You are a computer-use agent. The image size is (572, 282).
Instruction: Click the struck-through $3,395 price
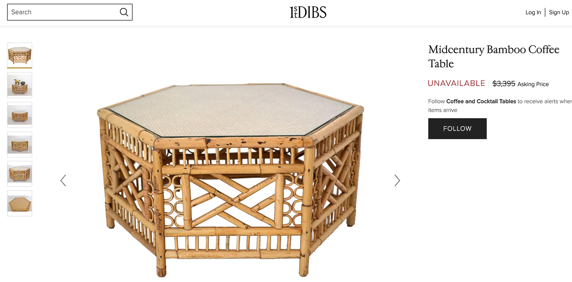504,83
